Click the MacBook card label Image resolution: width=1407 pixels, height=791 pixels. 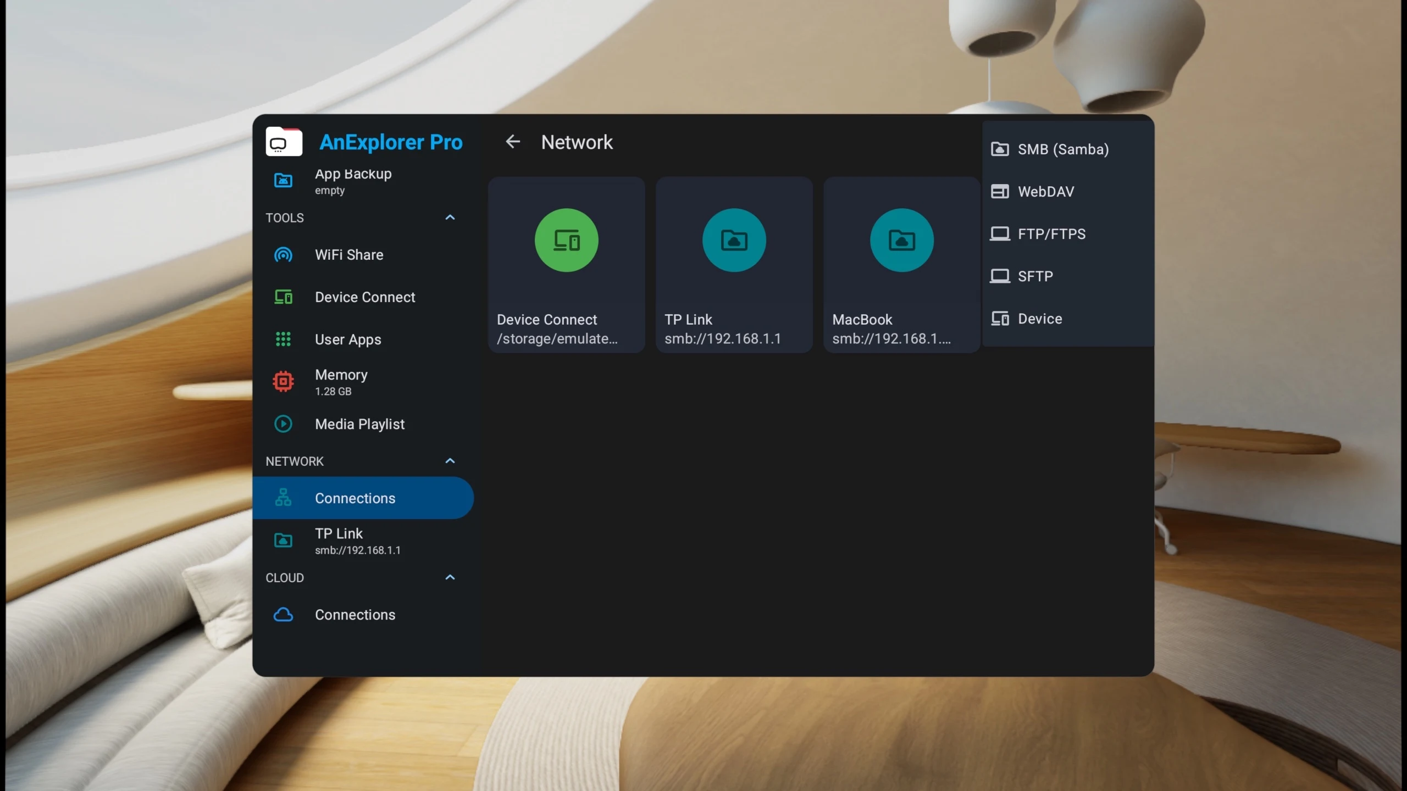pyautogui.click(x=862, y=320)
